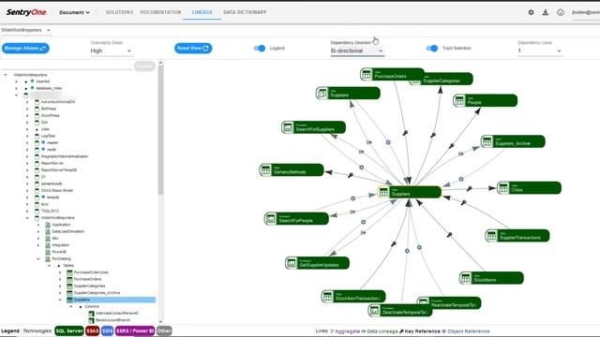This screenshot has height=337, width=600.
Task: Click the SearchForPeople procedure node icon
Action: [271, 218]
